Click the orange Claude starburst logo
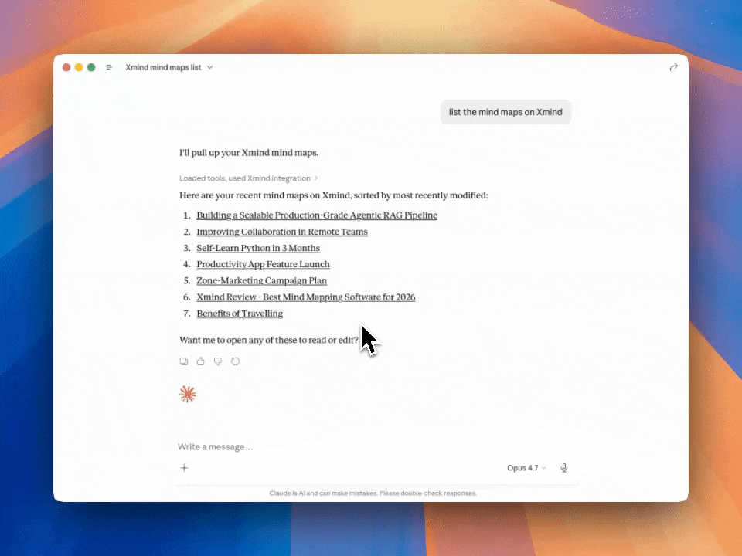This screenshot has width=742, height=556. click(187, 394)
